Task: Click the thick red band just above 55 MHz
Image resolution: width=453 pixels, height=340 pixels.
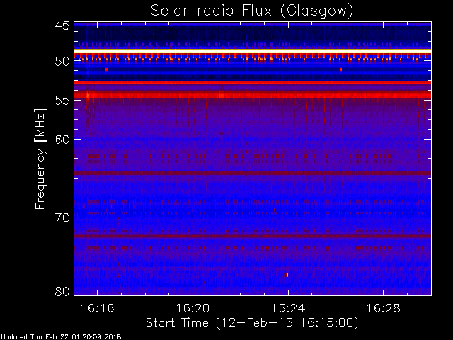Action: [253, 95]
